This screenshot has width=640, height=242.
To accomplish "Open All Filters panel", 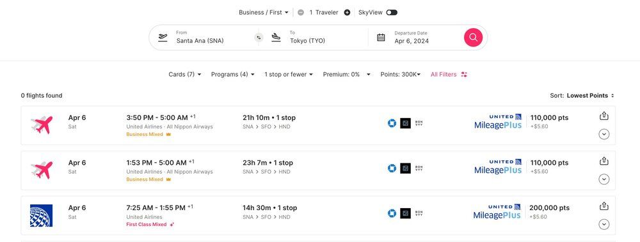I will click(449, 74).
